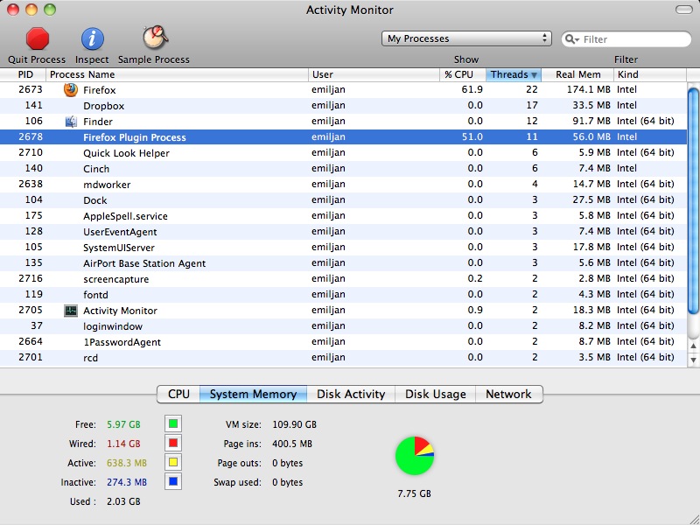Image resolution: width=700 pixels, height=525 pixels.
Task: Select the Quick Look Helper process
Action: pyautogui.click(x=343, y=152)
